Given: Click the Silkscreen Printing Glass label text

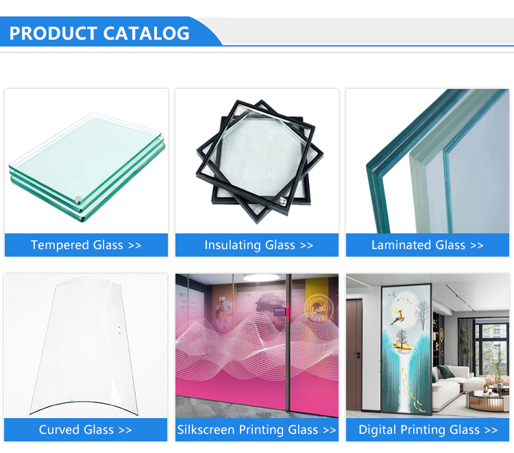Looking at the screenshot, I should [x=247, y=430].
